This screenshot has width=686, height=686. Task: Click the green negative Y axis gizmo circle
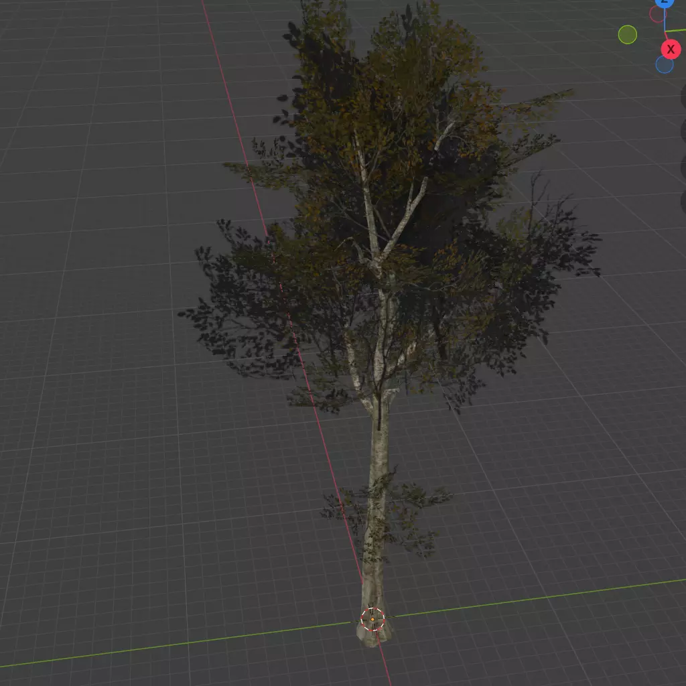[627, 35]
